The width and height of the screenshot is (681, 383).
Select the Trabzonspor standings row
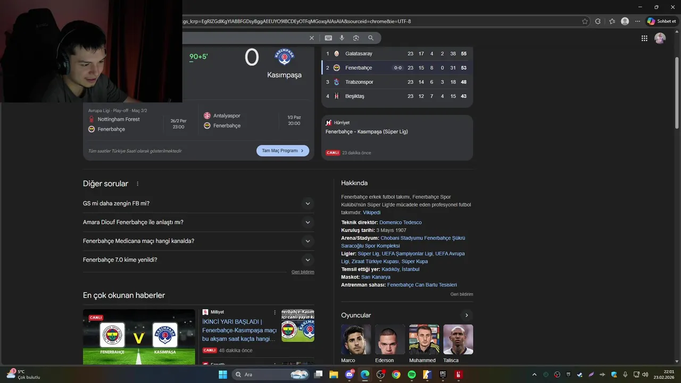click(397, 82)
